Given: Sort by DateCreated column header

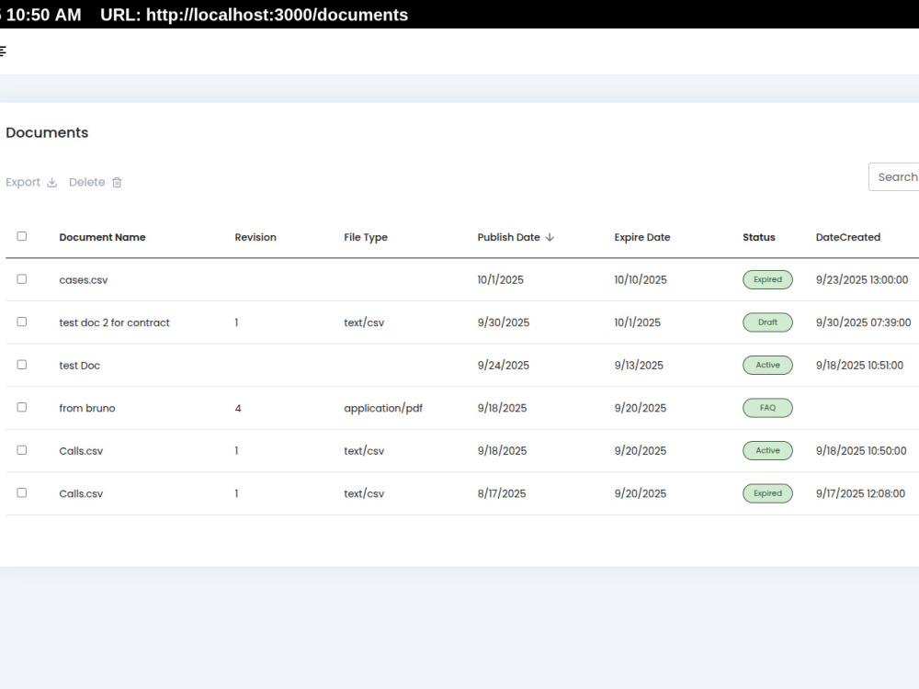Looking at the screenshot, I should [x=847, y=237].
